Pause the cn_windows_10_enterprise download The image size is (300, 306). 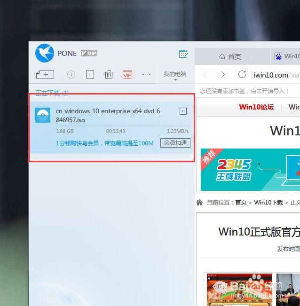coord(183,111)
